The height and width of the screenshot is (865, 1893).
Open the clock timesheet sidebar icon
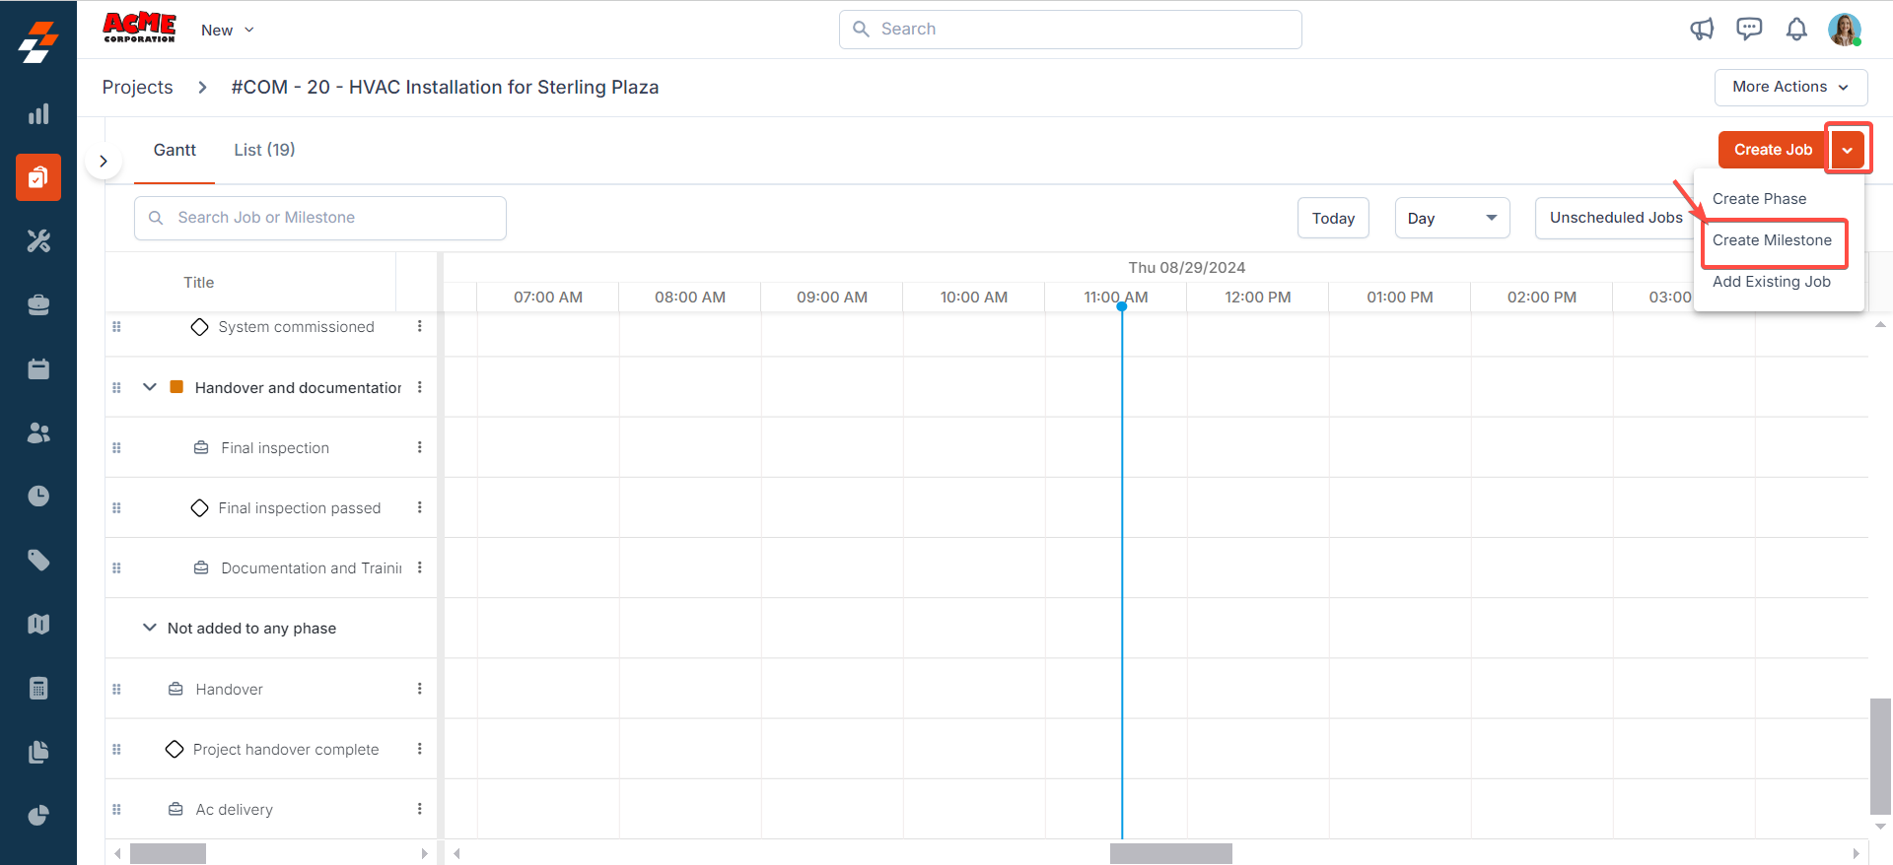click(38, 496)
